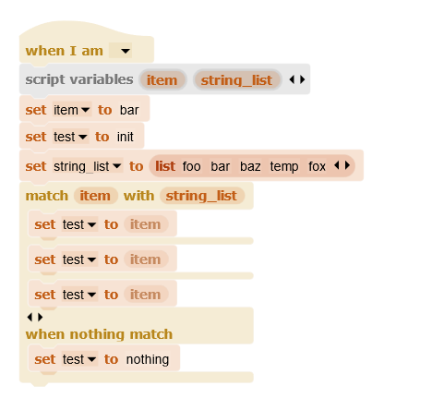This screenshot has width=432, height=410.
Task: Click the 'baz' list entry field
Action: click(x=250, y=166)
